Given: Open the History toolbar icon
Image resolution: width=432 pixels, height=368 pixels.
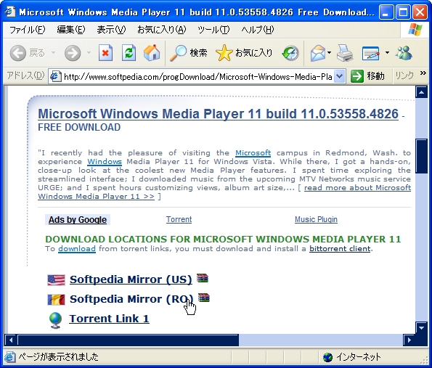Looking at the screenshot, I should (290, 53).
